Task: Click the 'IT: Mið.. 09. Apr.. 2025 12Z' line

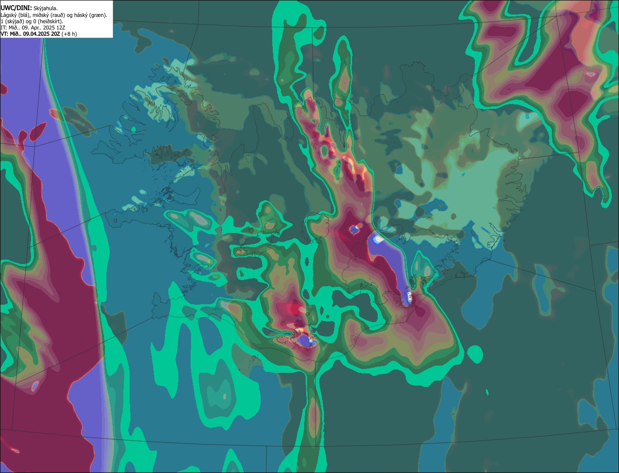Action: pos(33,28)
